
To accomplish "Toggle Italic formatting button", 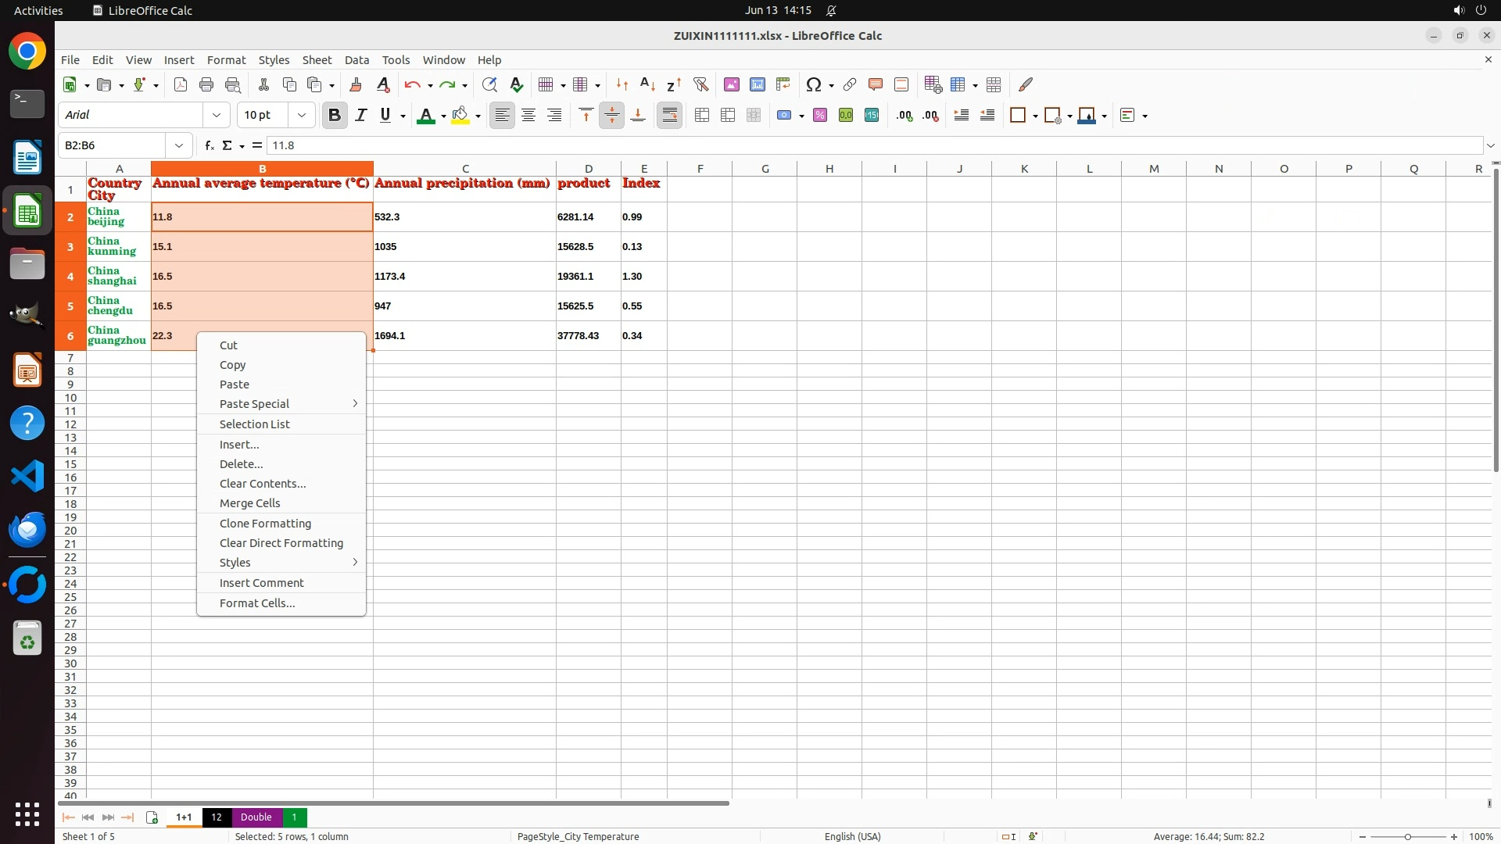I will tap(360, 115).
